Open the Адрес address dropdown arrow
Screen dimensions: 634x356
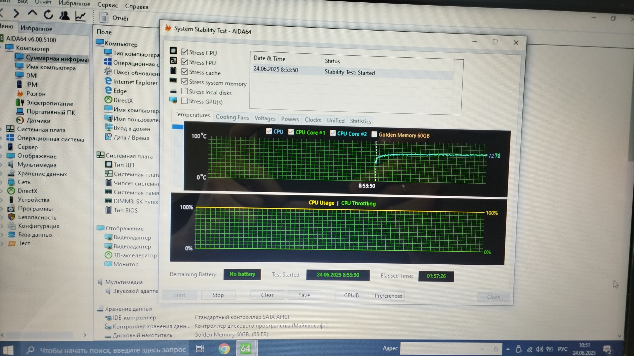point(482,349)
